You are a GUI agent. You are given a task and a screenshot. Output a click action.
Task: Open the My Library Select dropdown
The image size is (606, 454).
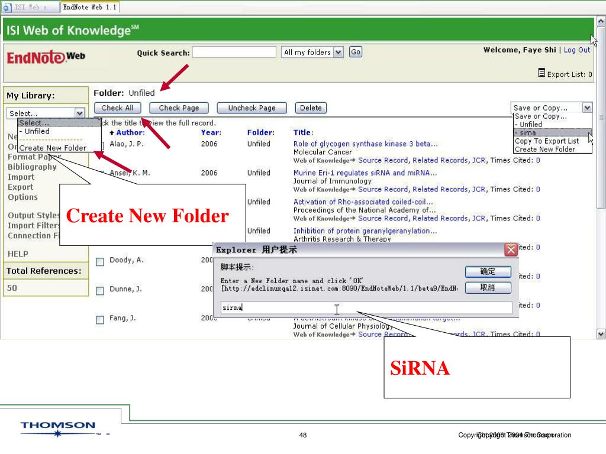pos(80,113)
